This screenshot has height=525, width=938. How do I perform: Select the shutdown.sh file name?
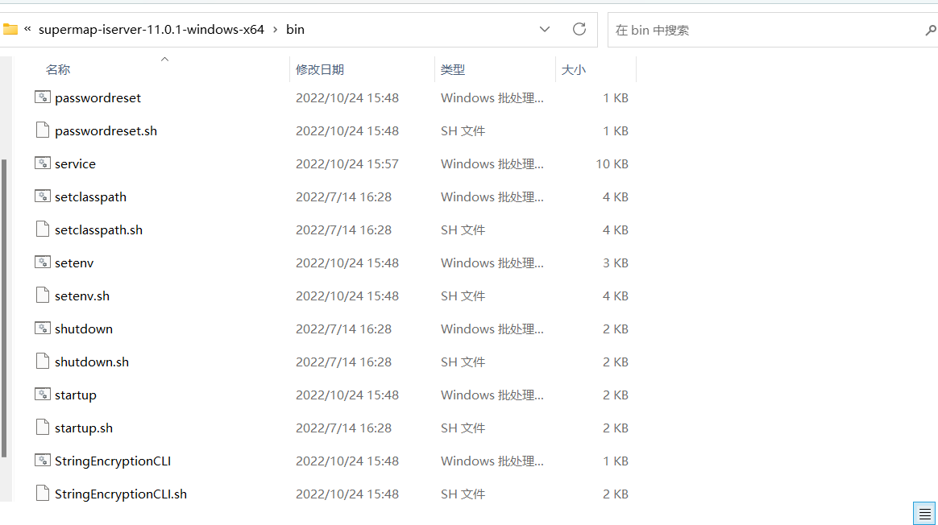[x=92, y=362]
